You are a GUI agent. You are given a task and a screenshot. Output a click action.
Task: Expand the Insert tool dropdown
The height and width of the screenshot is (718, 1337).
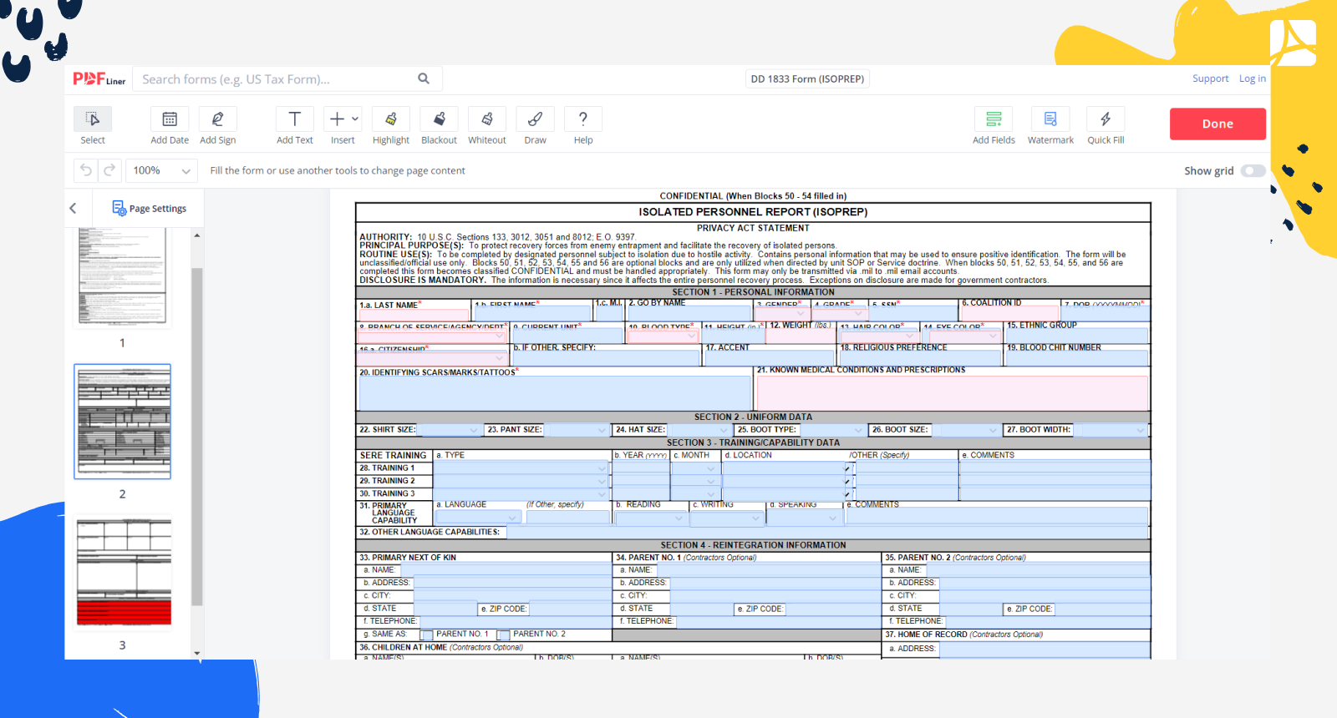[354, 119]
